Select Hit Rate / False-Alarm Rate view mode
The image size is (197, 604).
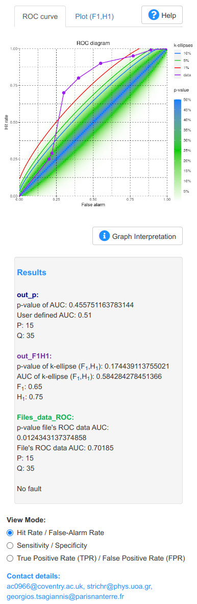click(x=10, y=533)
